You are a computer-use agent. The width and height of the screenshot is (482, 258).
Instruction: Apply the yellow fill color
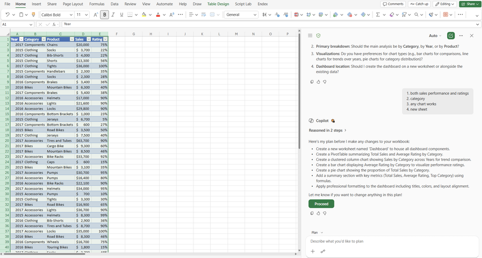click(144, 14)
